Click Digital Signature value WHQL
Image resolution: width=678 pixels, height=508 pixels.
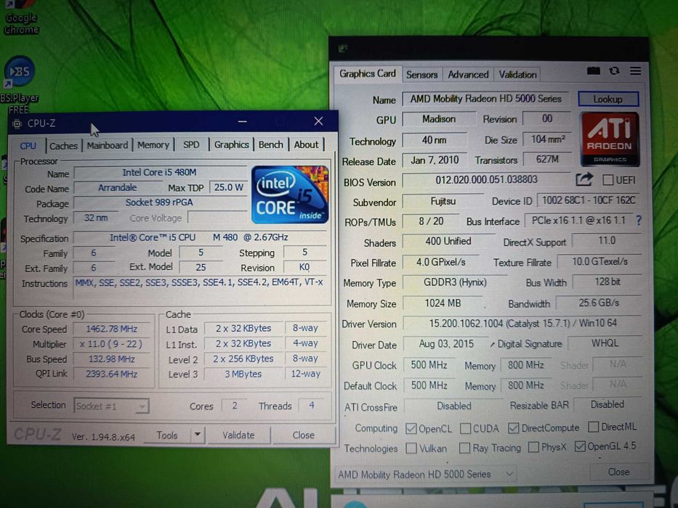[605, 343]
